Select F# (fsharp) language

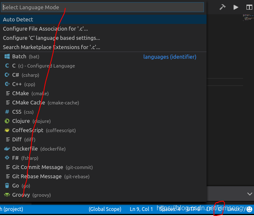pos(103,158)
